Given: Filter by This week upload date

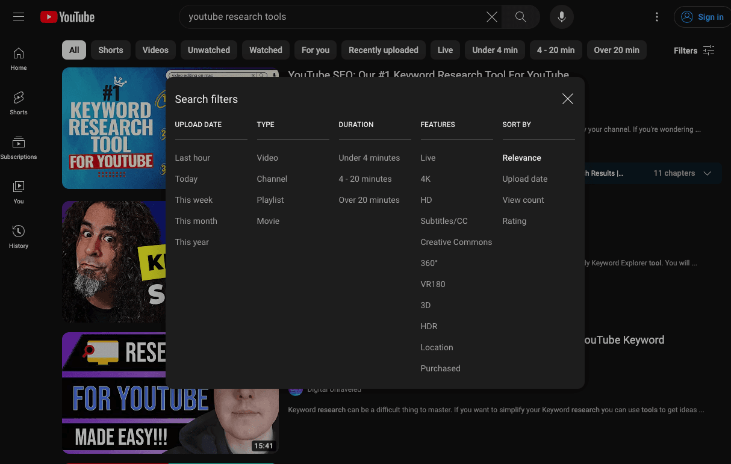Looking at the screenshot, I should point(194,200).
